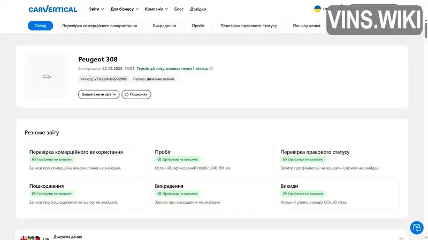Click the info icon beside report expiry
The width and height of the screenshot is (428, 240).
(x=211, y=69)
